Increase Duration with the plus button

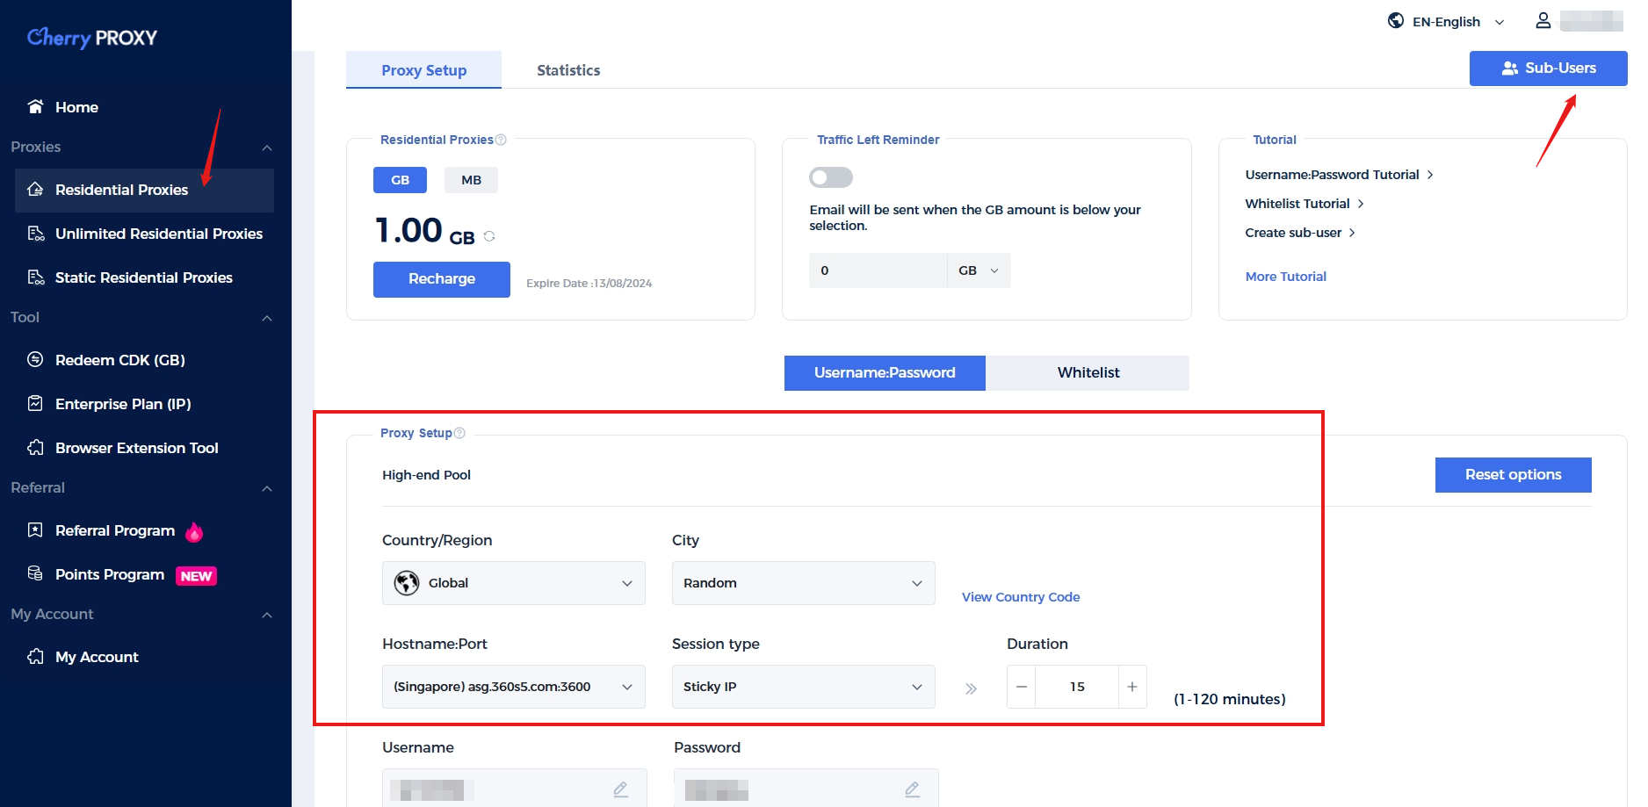click(1131, 687)
